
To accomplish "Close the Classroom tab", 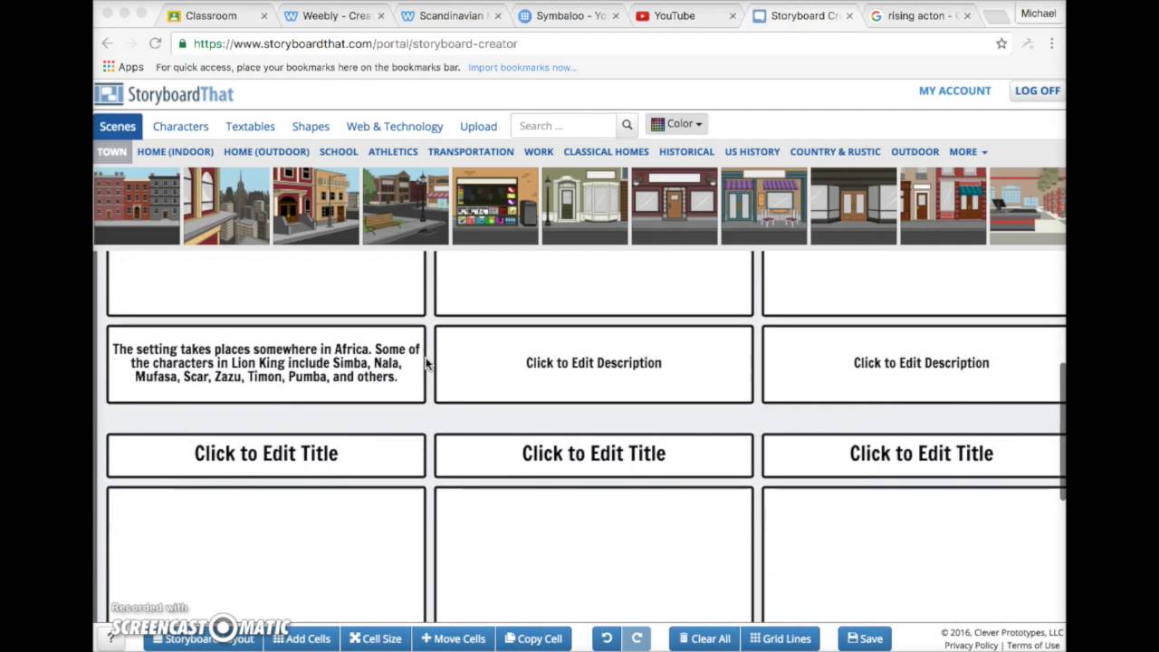I will pyautogui.click(x=264, y=16).
